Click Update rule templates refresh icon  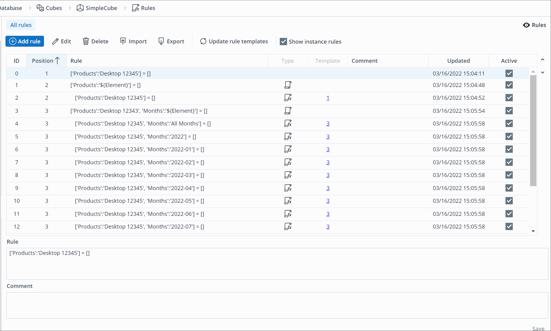click(203, 41)
